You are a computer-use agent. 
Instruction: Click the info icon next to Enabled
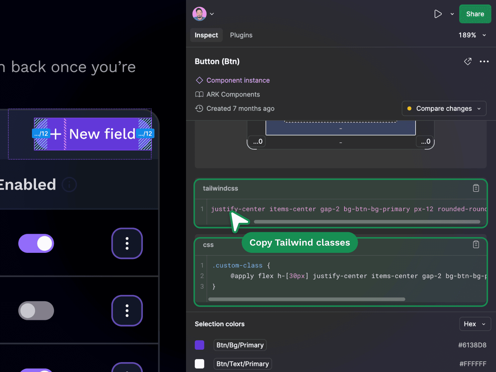[69, 185]
